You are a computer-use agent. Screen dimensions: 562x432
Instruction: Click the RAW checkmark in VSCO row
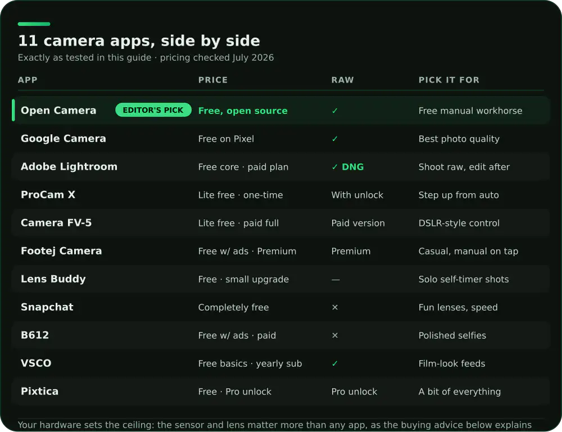(x=335, y=363)
